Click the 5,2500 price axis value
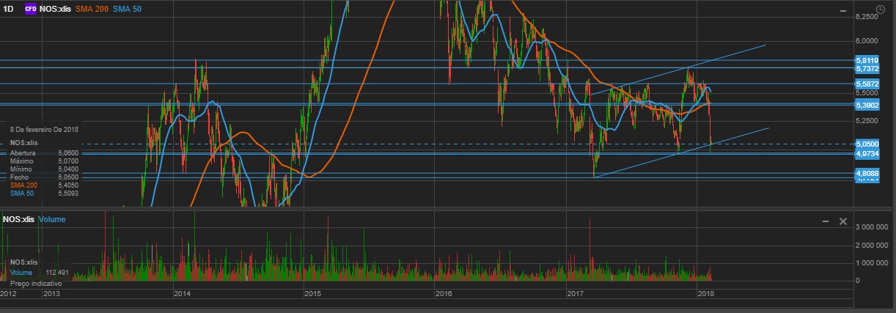This screenshot has width=896, height=313. click(867, 120)
